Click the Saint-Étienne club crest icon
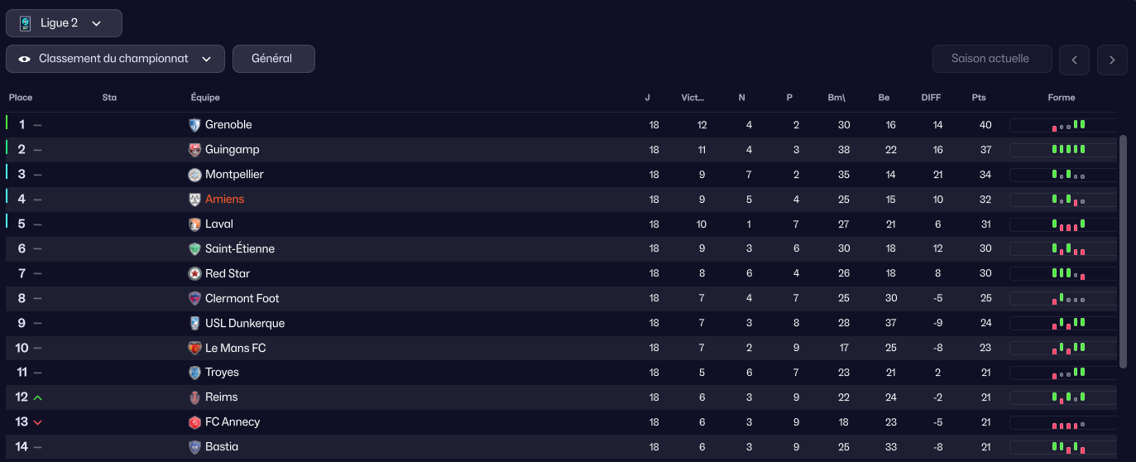1136x462 pixels. [194, 249]
